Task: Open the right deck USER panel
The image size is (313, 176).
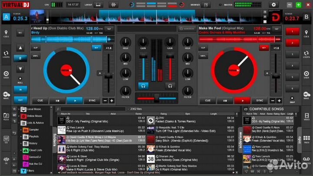Action: click(306, 75)
